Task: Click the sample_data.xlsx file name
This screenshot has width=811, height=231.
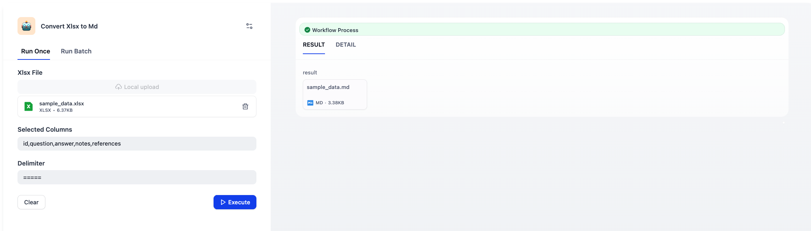Action: 61,104
